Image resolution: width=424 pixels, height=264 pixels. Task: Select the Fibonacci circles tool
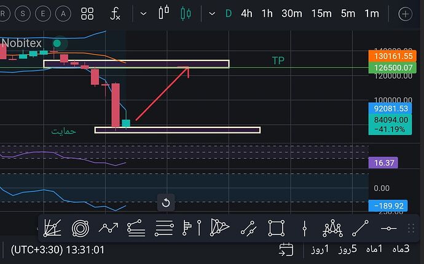80,228
